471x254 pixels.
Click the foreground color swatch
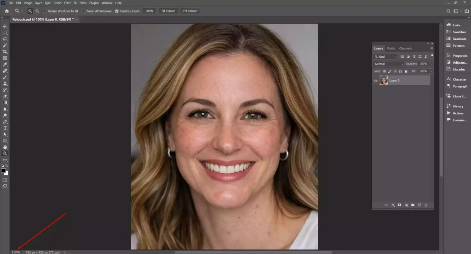tap(4, 171)
